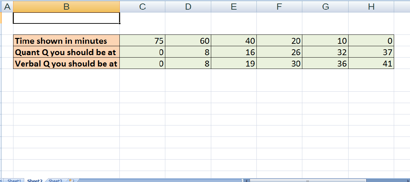Select the Quant row's 8 cell
410x182 pixels.
click(x=188, y=52)
